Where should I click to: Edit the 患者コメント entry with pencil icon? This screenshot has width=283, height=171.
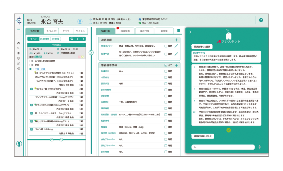tap(176, 46)
